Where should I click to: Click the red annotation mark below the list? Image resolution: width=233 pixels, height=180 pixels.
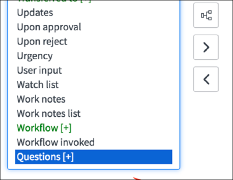[137, 179]
